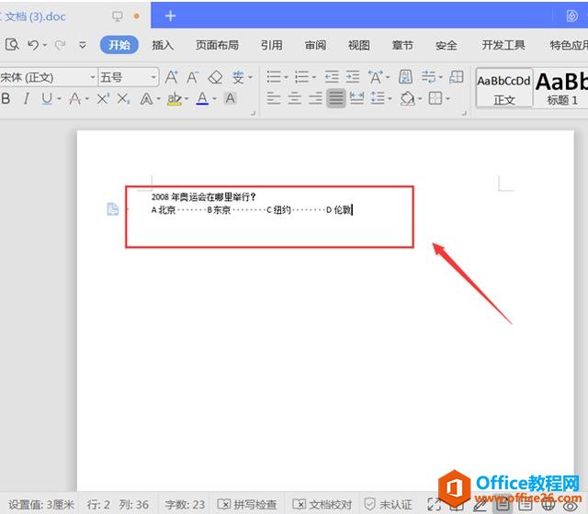Toggle italic formatting
The width and height of the screenshot is (588, 514).
26,98
